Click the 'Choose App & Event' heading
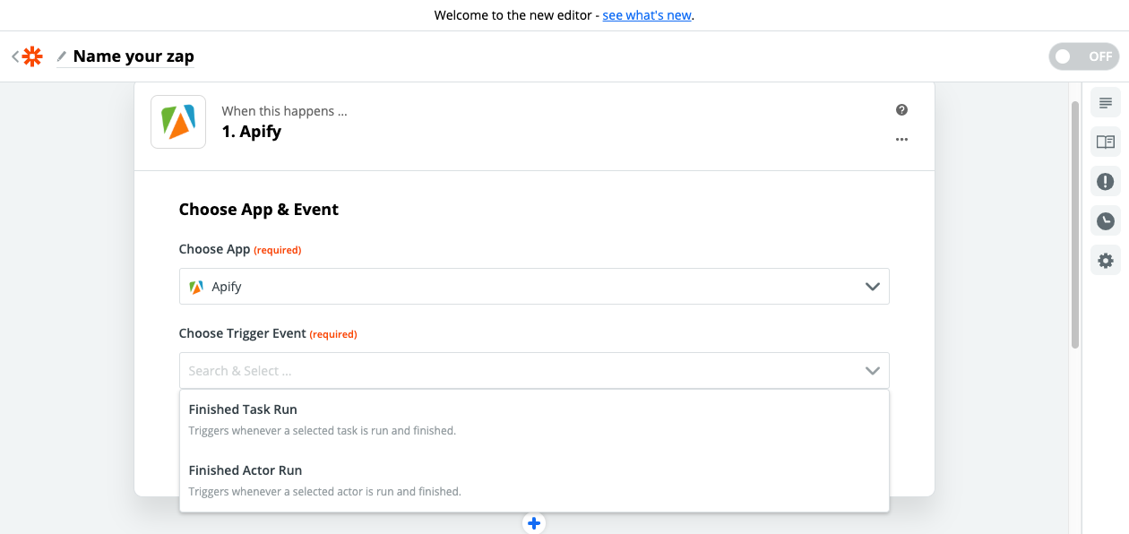The image size is (1129, 534). 259,210
